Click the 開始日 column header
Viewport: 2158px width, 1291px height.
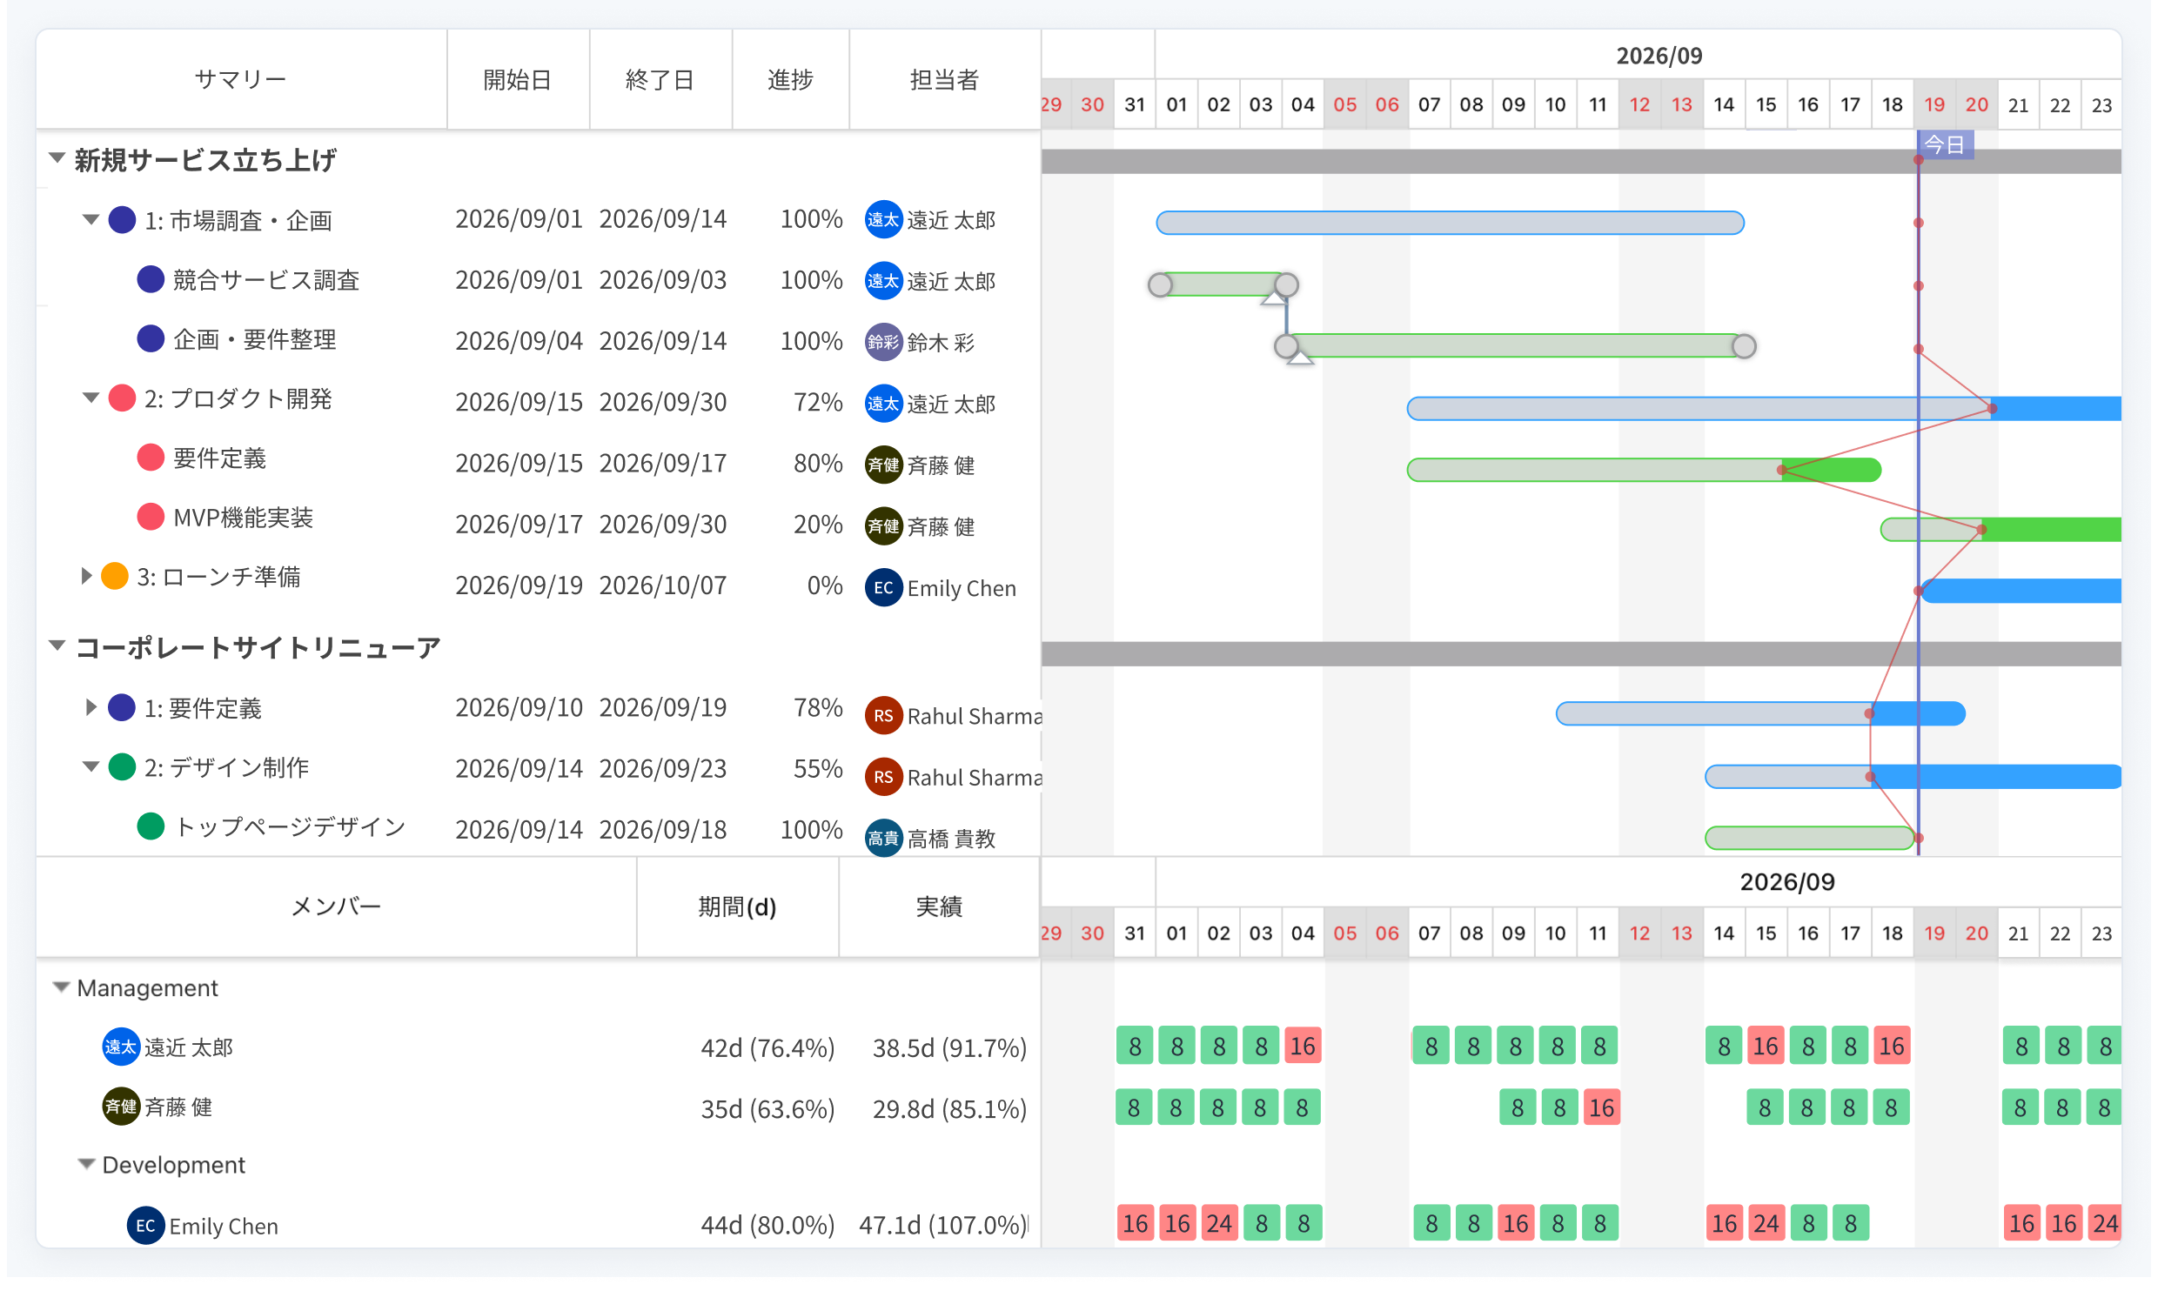tap(518, 79)
